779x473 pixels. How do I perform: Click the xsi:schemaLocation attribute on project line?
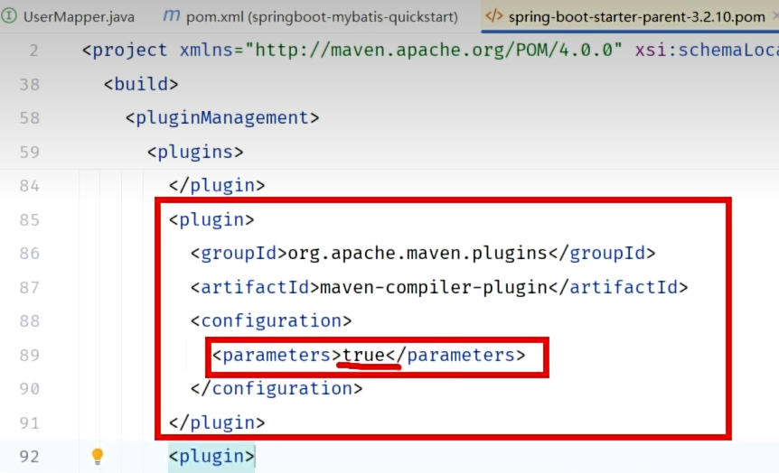(707, 51)
